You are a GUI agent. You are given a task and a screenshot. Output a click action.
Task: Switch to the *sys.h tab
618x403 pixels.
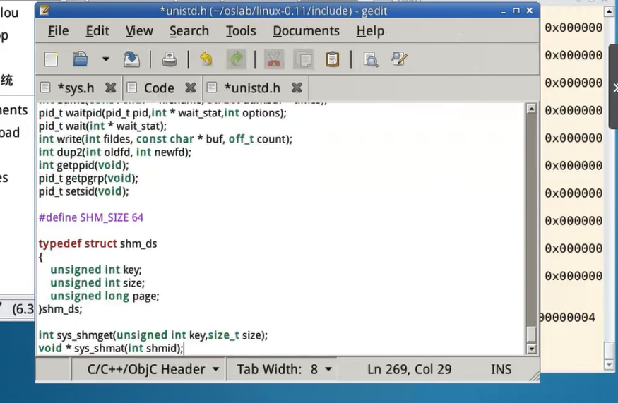pyautogui.click(x=75, y=88)
